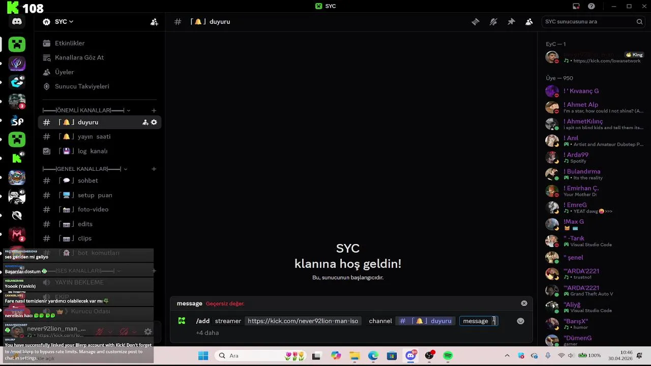Click invite icon on duyuru channel
Image resolution: width=651 pixels, height=366 pixels.
pos(145,123)
